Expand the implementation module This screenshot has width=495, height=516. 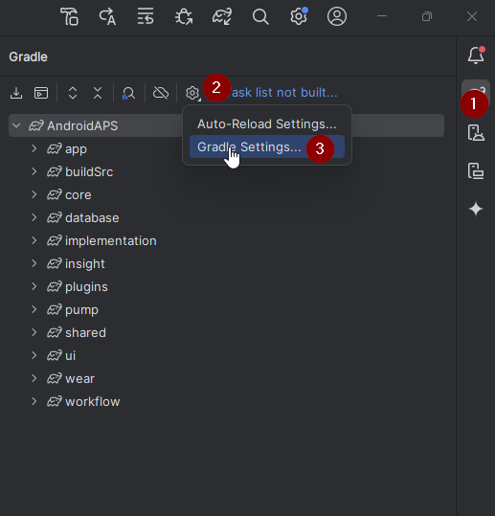point(34,240)
